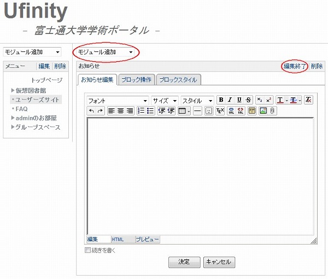Click inside the announcement text editor area
Screen dimensions: 328x279
pyautogui.click(x=201, y=176)
